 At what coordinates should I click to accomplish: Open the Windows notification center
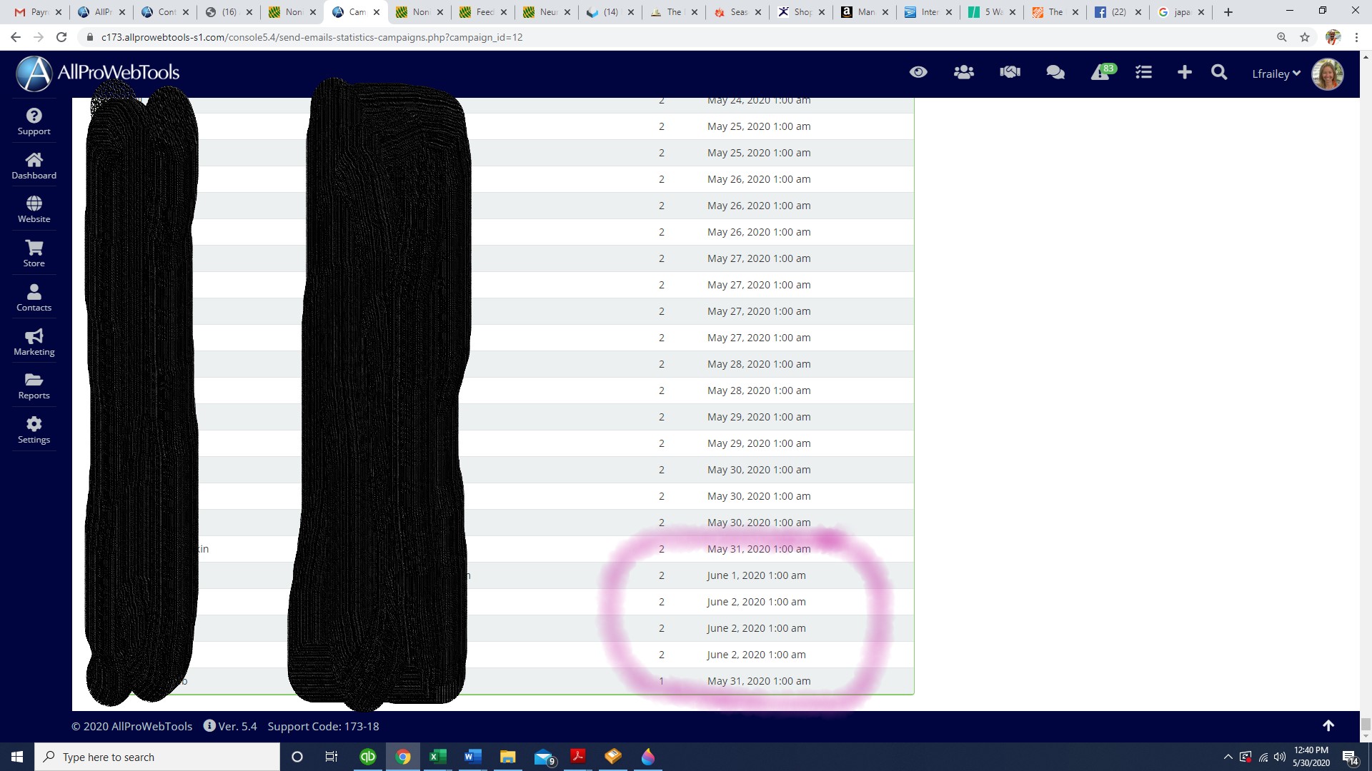(1350, 757)
